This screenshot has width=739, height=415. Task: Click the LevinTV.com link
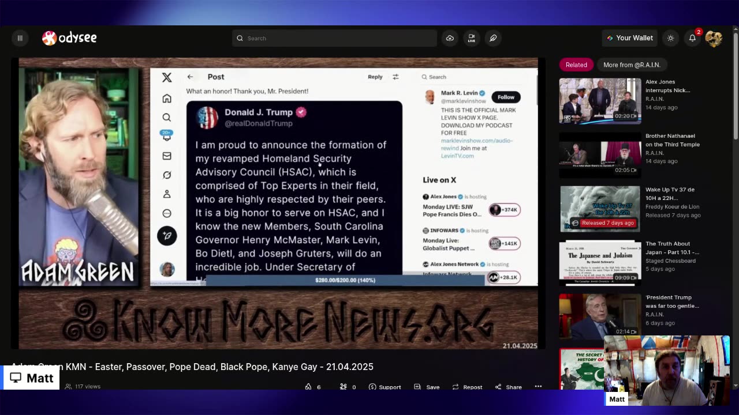457,156
